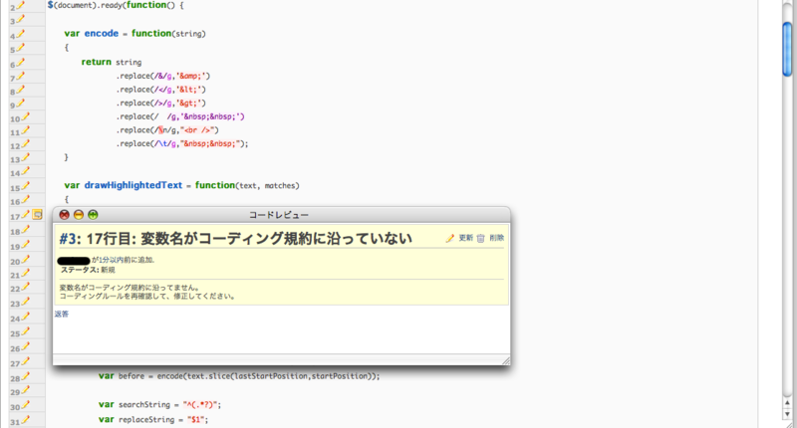Click line number 29 in the gutter
Image resolution: width=797 pixels, height=428 pixels.
pos(15,392)
